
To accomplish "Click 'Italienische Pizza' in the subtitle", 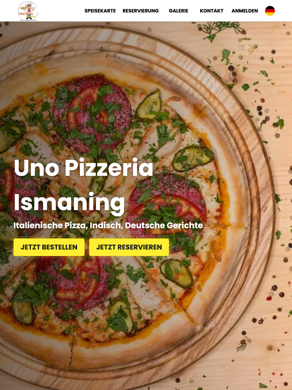I will click(x=51, y=225).
